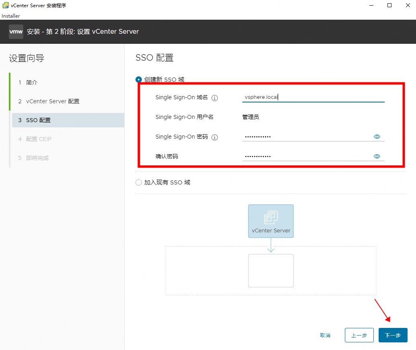Click the 上一步 button
Screen dimensions: 416x350
coord(359,335)
